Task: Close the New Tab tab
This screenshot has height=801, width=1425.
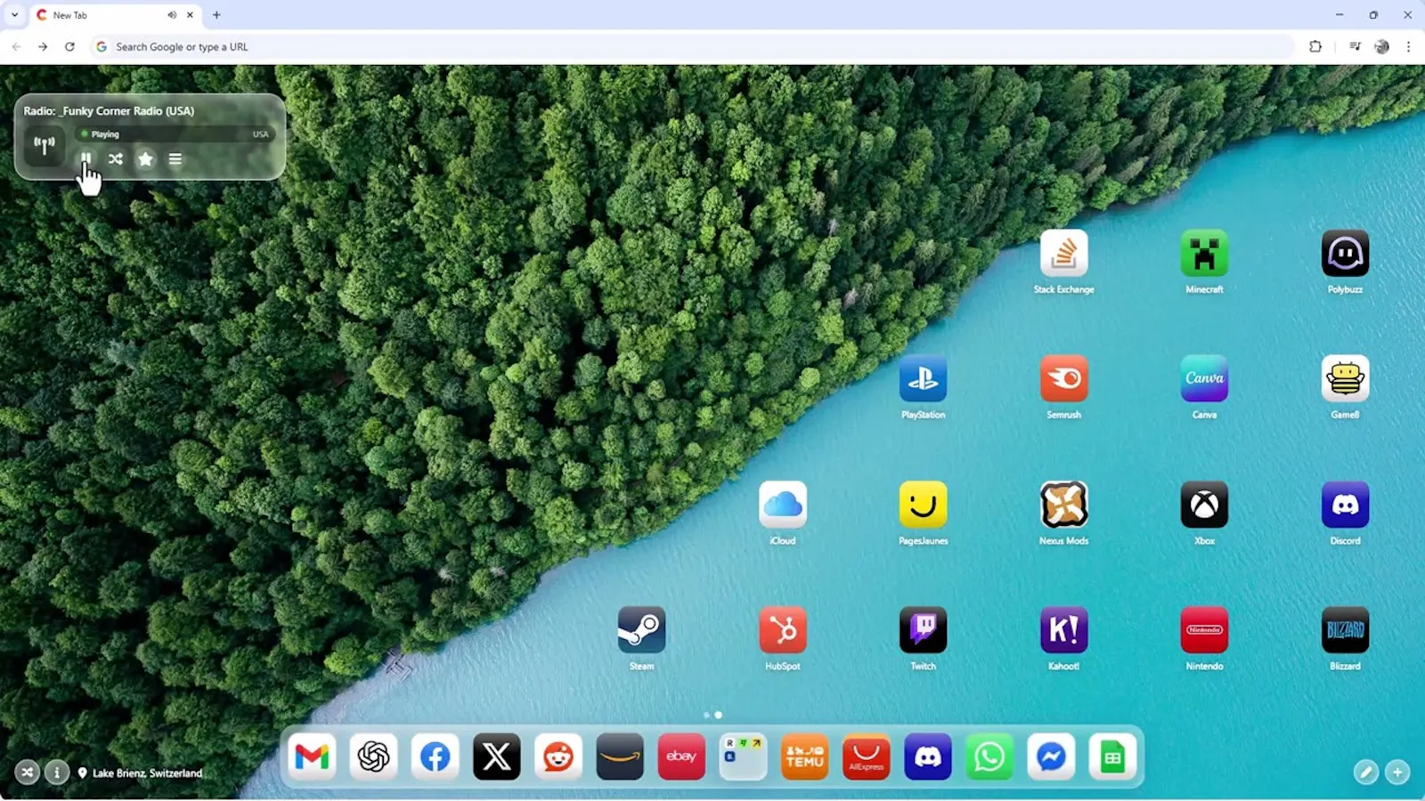Action: click(190, 15)
